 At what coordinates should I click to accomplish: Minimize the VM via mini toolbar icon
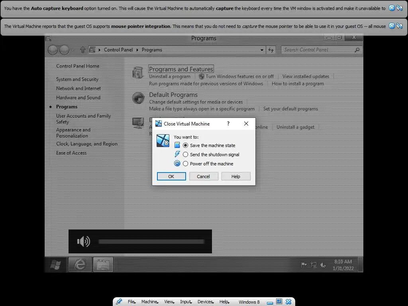click(x=270, y=302)
